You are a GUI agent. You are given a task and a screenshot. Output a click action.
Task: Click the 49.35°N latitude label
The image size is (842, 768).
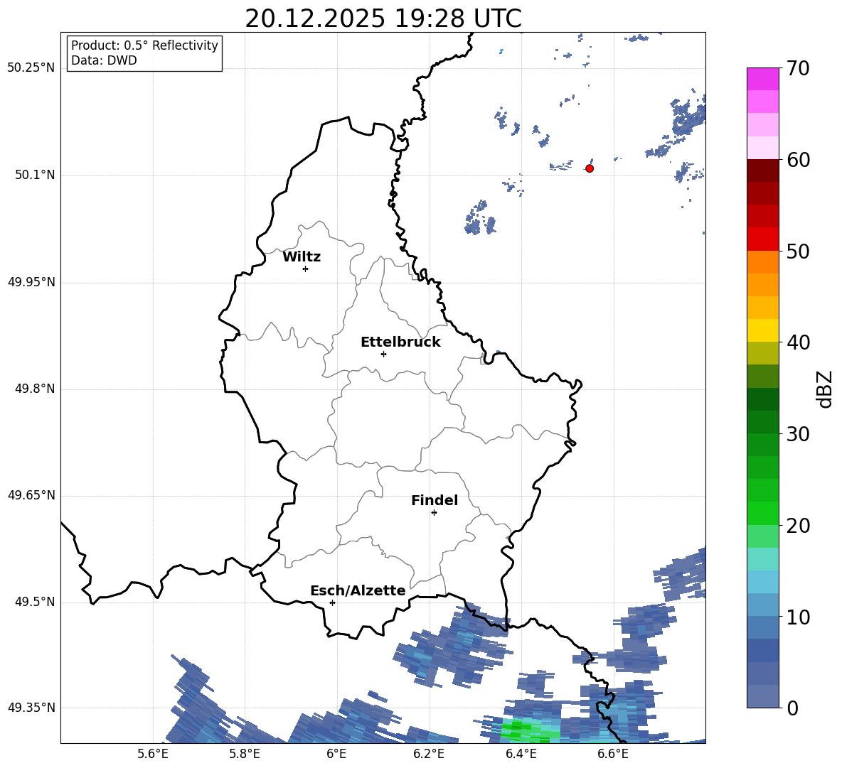coord(31,708)
